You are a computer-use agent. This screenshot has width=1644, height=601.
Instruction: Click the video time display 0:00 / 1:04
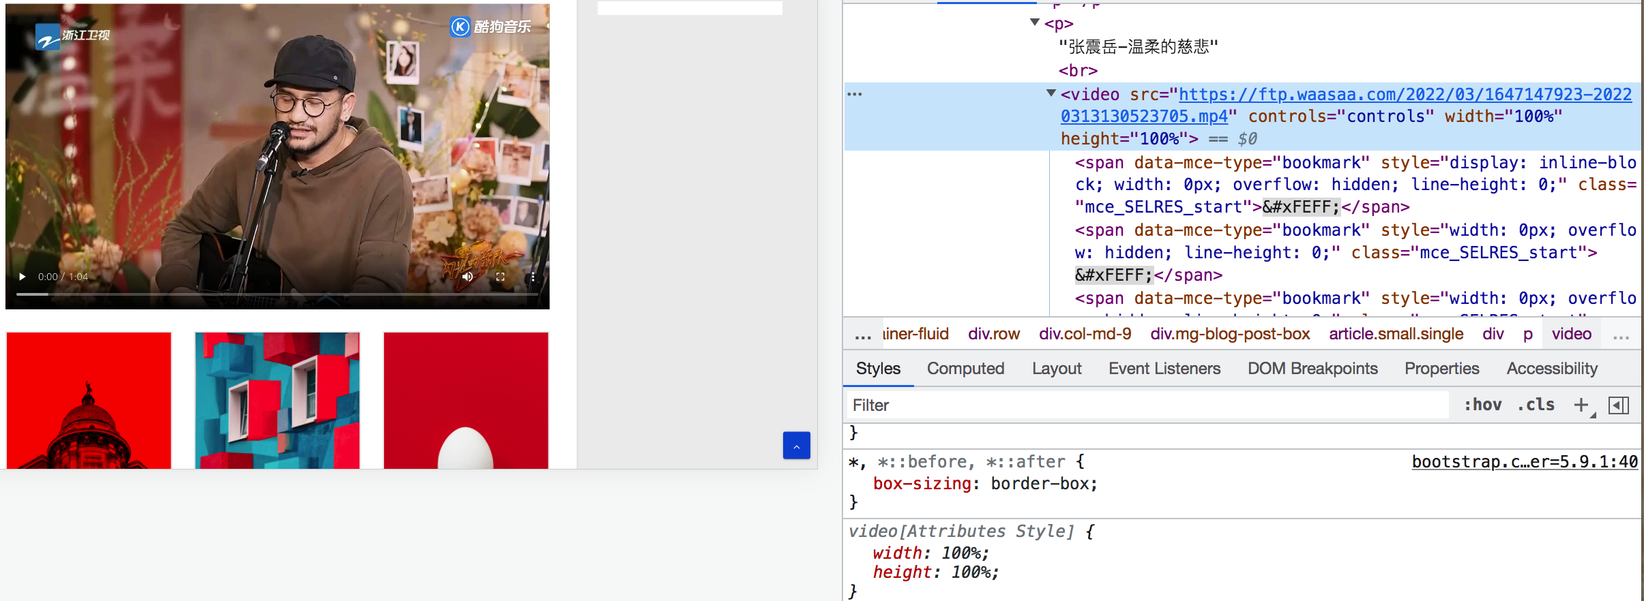[63, 277]
